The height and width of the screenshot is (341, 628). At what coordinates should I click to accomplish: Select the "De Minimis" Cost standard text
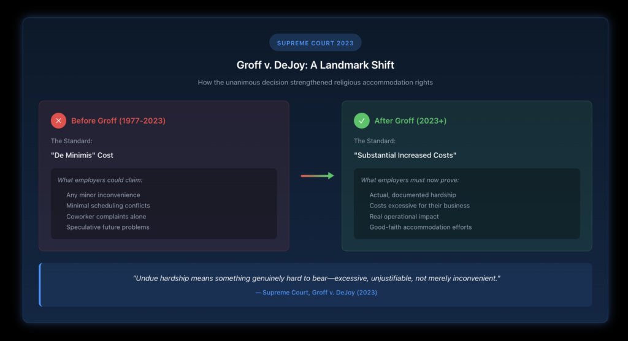click(82, 156)
